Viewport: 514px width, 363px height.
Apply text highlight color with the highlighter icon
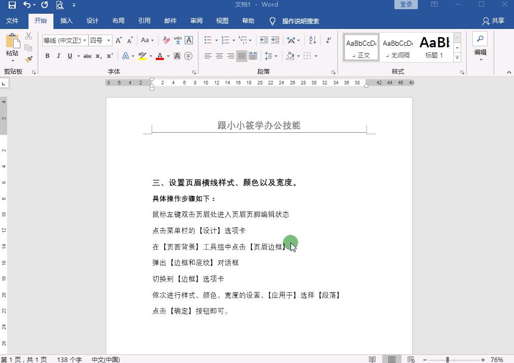click(x=143, y=56)
